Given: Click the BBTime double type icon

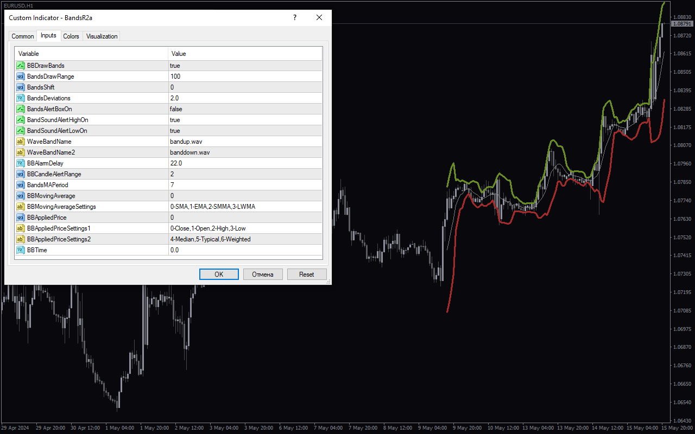Looking at the screenshot, I should pos(21,250).
